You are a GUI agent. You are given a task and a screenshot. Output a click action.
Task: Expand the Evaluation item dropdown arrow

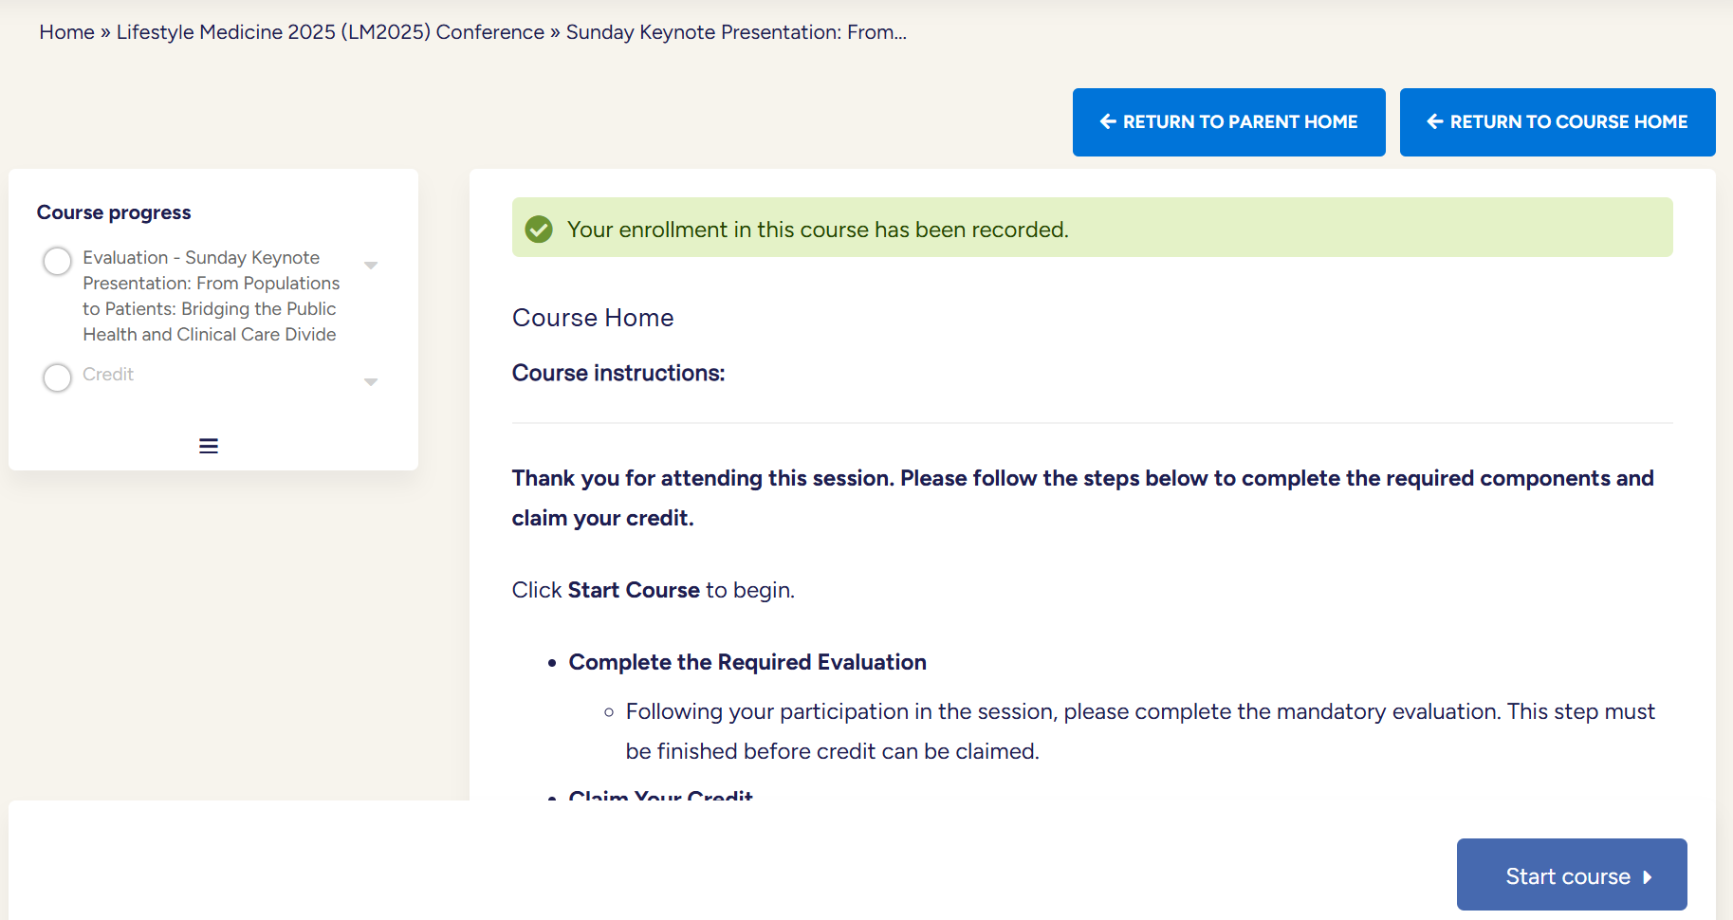coord(371,266)
